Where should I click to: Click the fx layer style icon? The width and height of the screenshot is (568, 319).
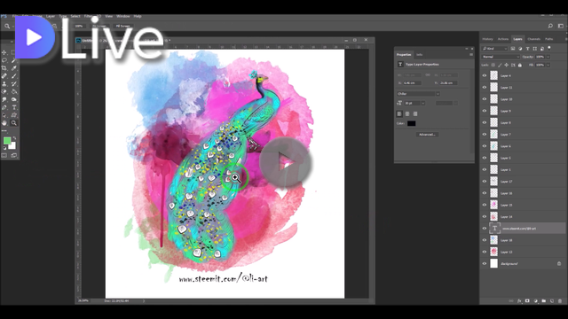click(519, 301)
